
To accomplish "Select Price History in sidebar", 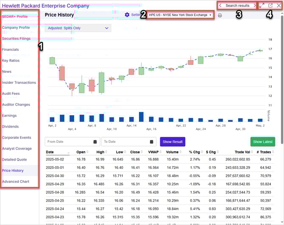I will [x=13, y=170].
